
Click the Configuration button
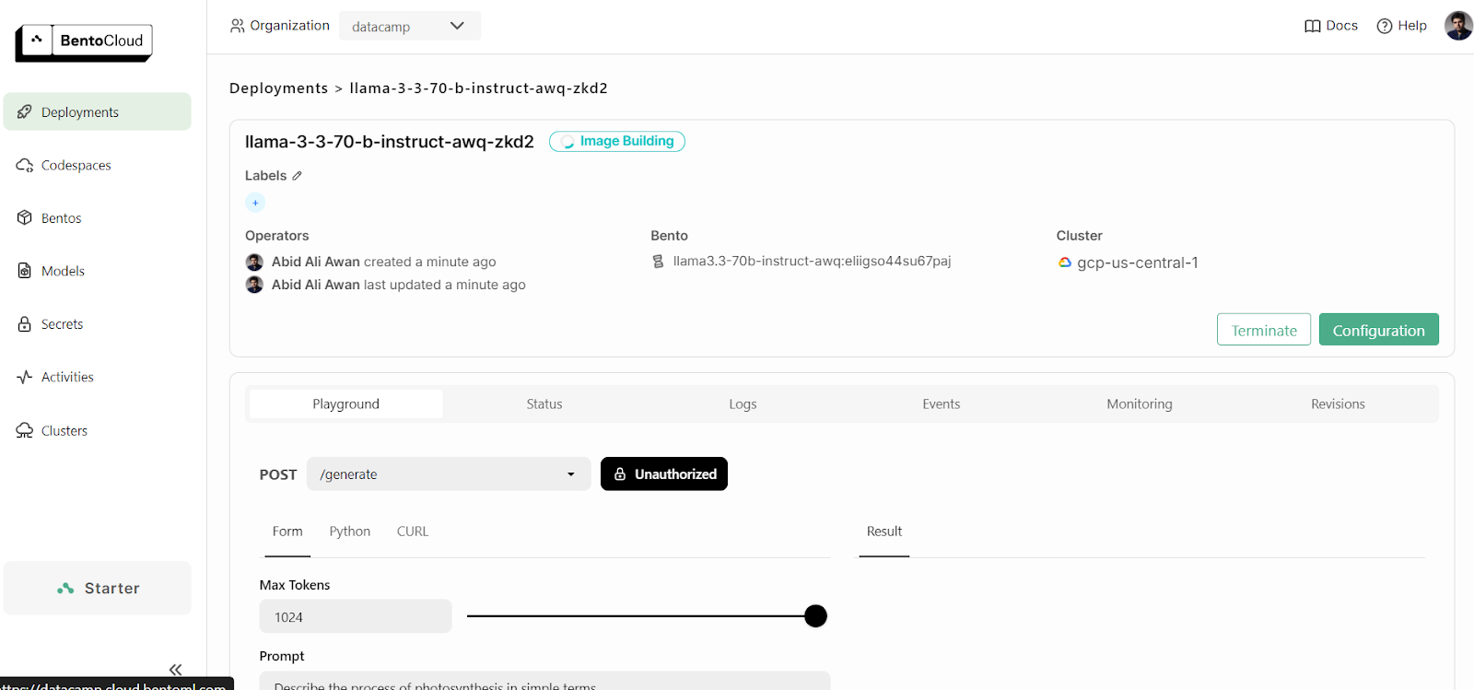click(x=1379, y=330)
